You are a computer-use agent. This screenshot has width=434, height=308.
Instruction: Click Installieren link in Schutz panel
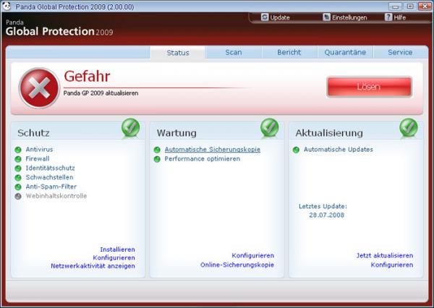(x=118, y=249)
